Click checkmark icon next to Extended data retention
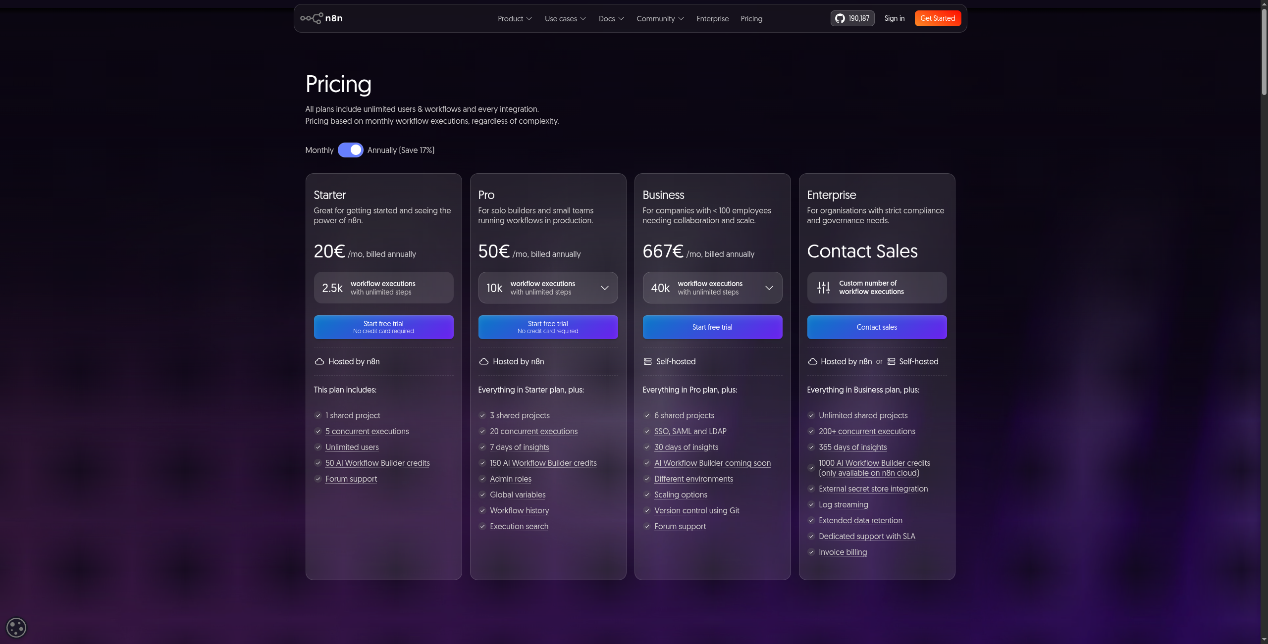1268x644 pixels. point(811,520)
